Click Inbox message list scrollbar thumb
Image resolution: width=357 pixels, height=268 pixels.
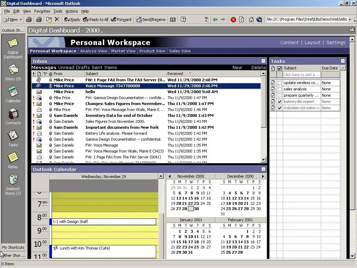[263, 102]
